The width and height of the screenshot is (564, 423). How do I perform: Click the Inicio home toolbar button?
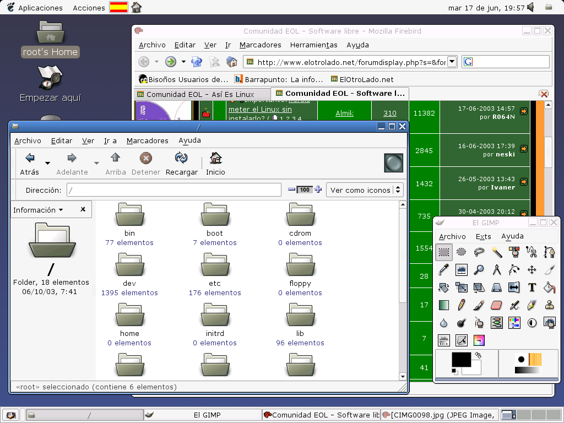pos(215,164)
